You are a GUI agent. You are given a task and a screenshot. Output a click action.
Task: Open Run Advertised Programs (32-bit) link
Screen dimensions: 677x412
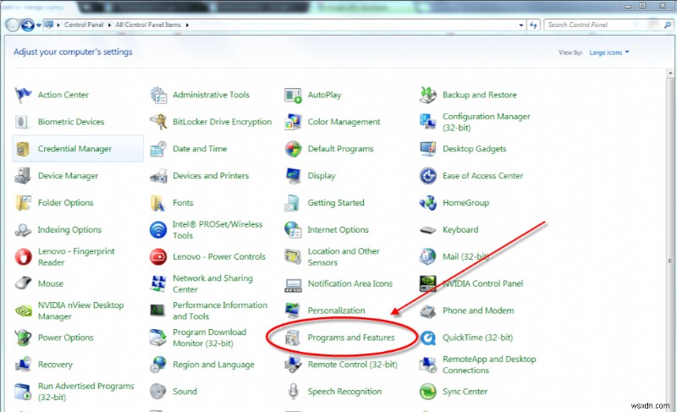[x=85, y=392]
